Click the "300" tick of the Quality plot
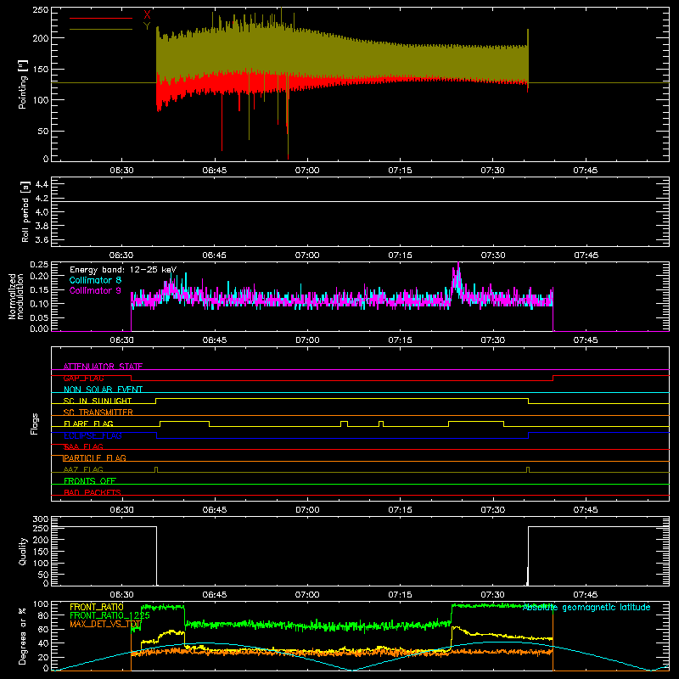679x679 pixels. [x=41, y=519]
